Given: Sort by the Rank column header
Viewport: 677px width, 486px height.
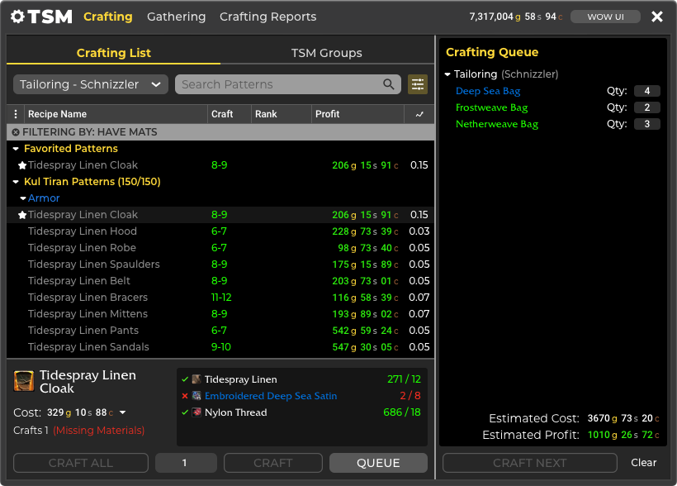Looking at the screenshot, I should 281,114.
